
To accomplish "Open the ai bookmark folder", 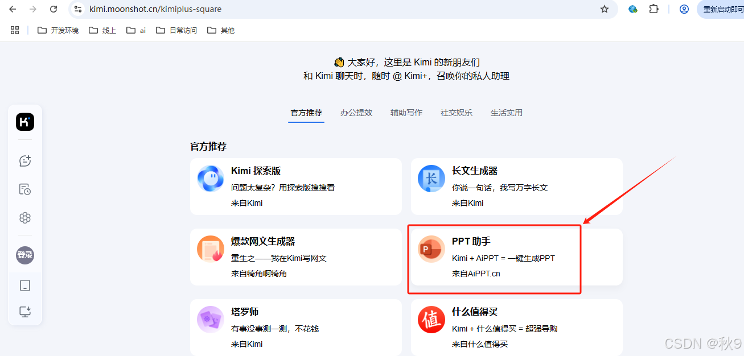I will [136, 30].
